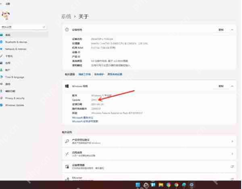
Task: Click the settings search input field
Action: pos(23,27)
